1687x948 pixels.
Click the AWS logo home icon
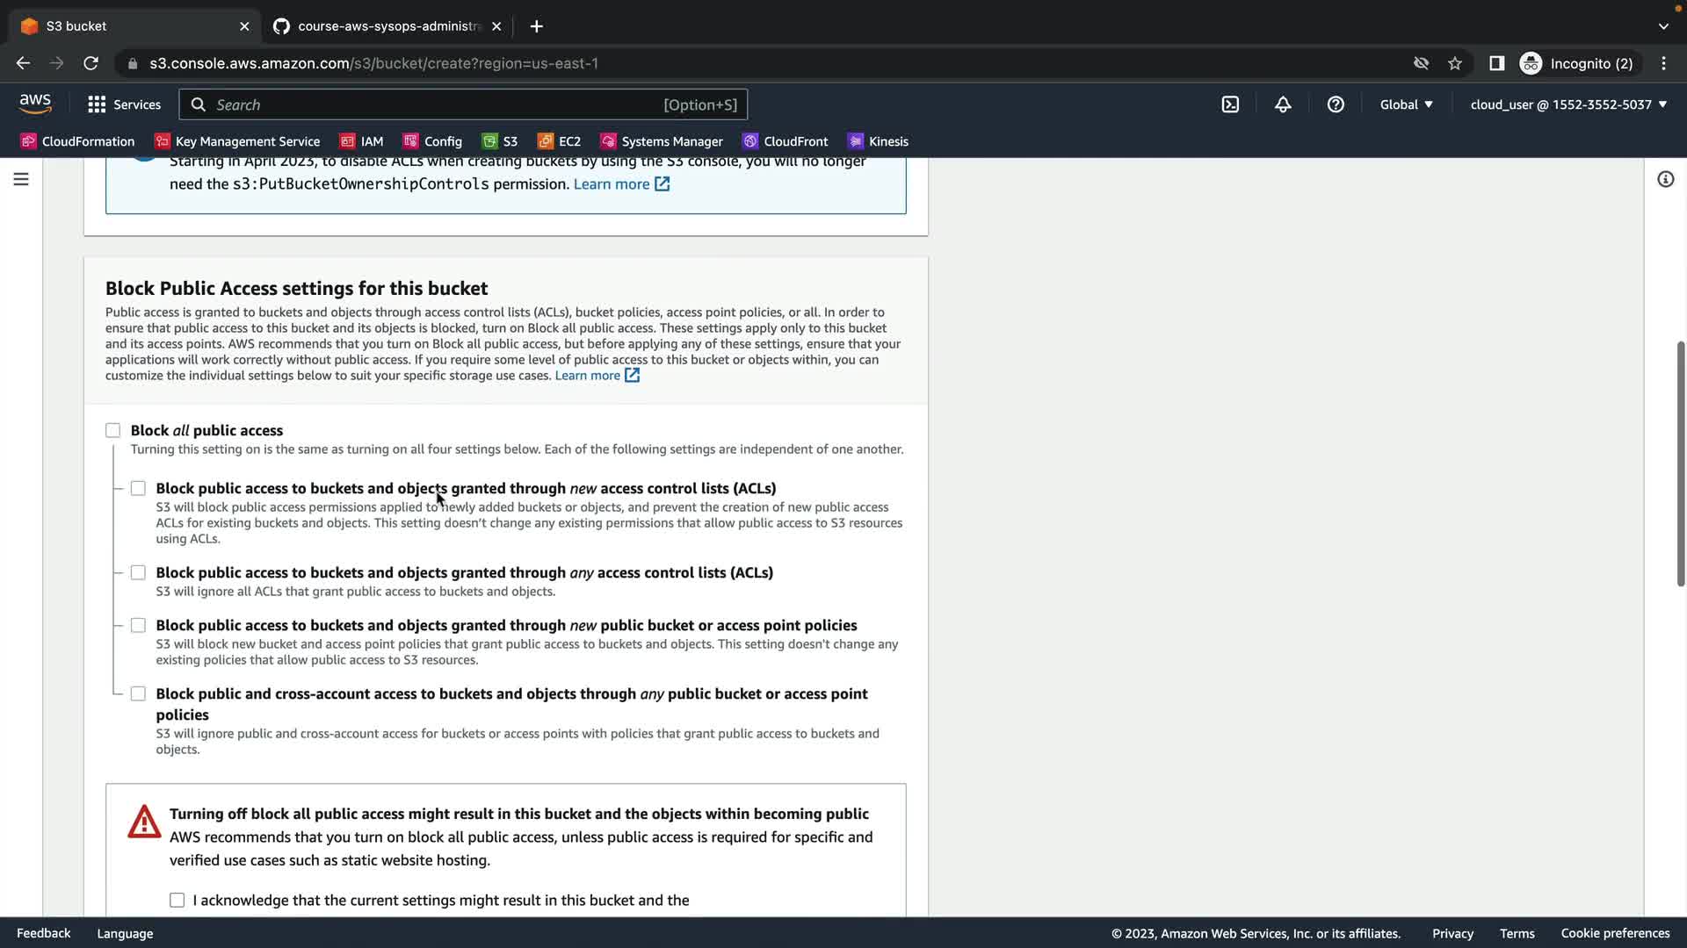pyautogui.click(x=35, y=104)
